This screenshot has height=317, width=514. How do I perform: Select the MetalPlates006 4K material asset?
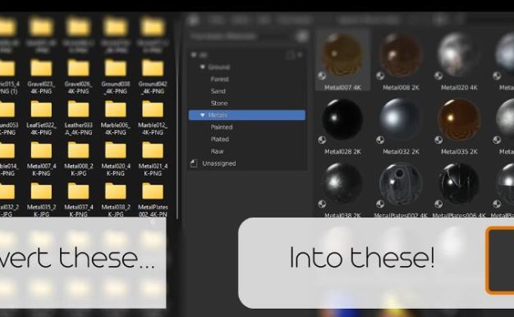(459, 190)
